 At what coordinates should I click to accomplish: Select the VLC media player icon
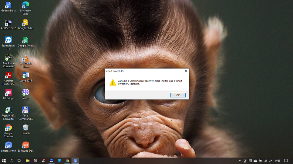point(25,61)
